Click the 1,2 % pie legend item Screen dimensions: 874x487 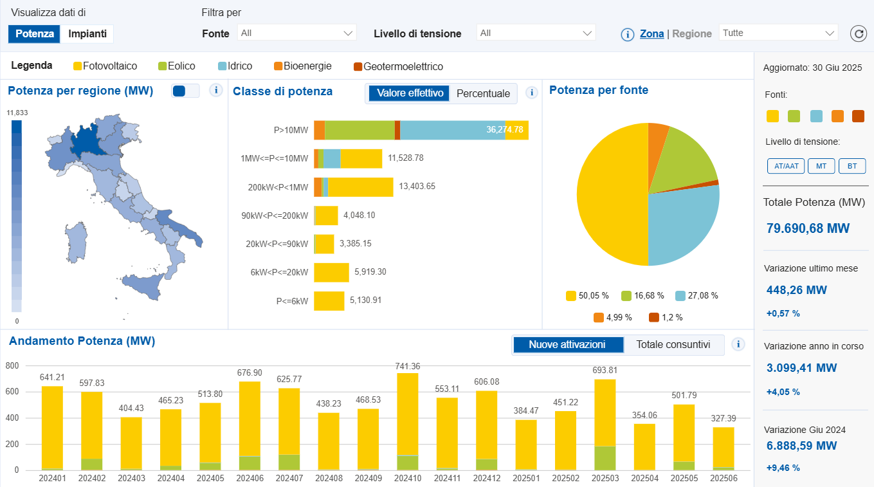point(666,317)
